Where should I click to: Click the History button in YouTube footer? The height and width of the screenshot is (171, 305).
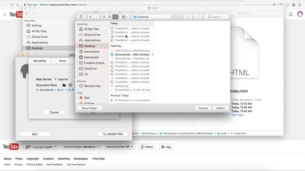tap(147, 147)
